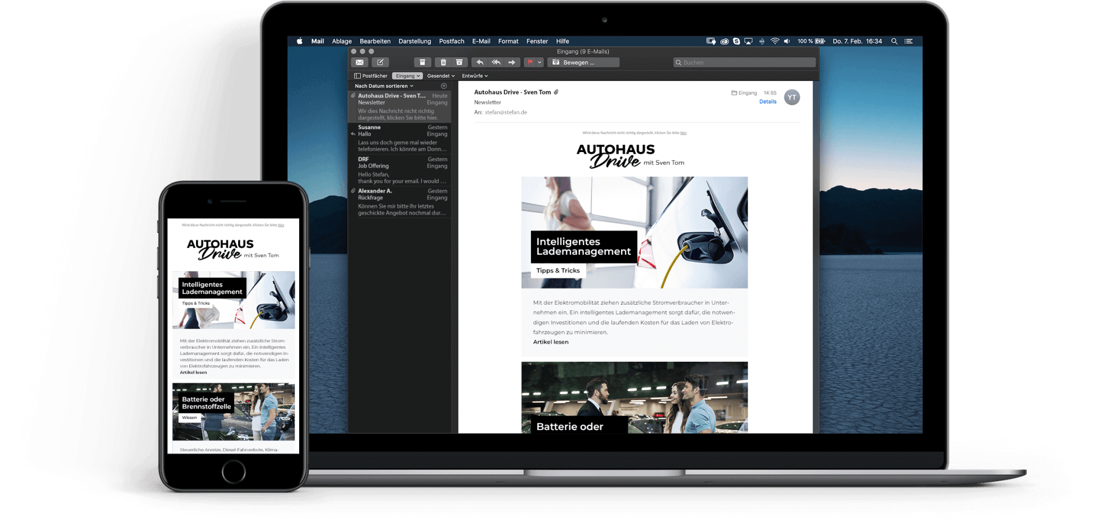Toggle the message list filter icon
The height and width of the screenshot is (523, 1094).
(444, 86)
